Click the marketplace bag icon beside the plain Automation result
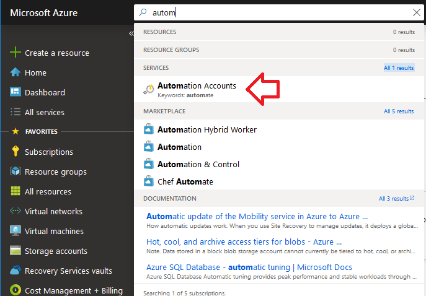426x296 pixels. 149,147
